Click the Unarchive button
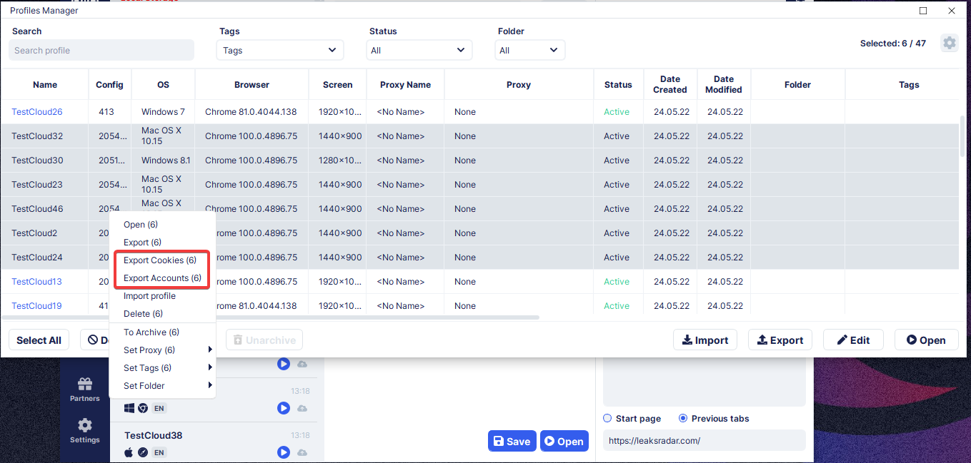Viewport: 971px width, 463px height. tap(264, 340)
